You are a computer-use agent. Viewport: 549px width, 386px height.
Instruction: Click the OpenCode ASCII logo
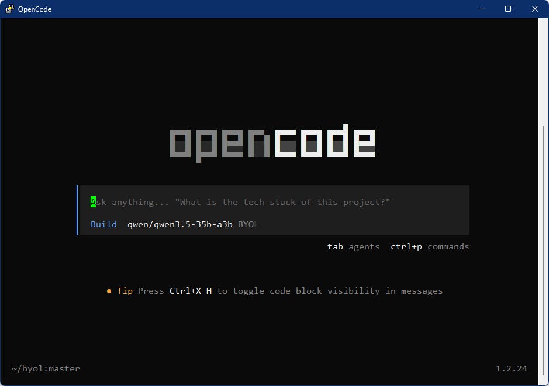pyautogui.click(x=272, y=142)
